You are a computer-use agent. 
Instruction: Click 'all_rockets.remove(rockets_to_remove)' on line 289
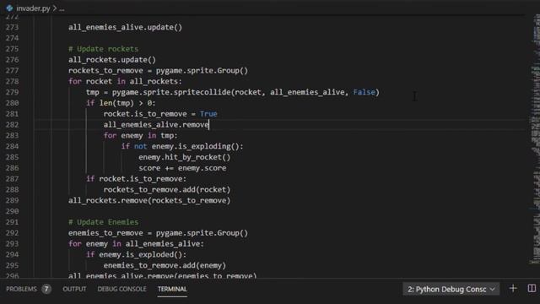[x=149, y=201]
